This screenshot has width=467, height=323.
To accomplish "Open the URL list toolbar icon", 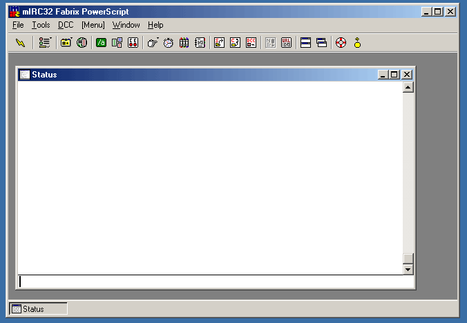I will (x=286, y=43).
